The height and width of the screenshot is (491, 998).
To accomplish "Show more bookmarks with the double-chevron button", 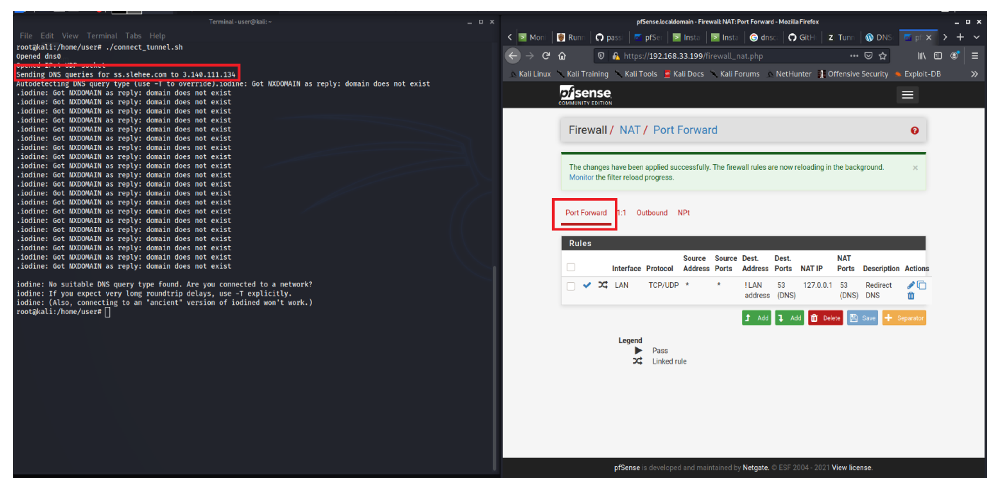I will click(974, 74).
